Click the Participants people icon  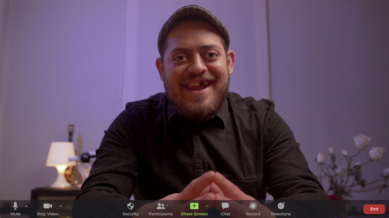(161, 206)
